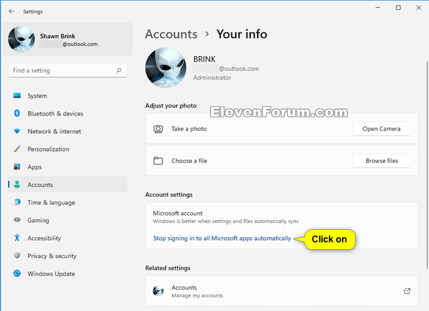This screenshot has width=429, height=311.
Task: Click the back arrow in Settings
Action: 11,11
